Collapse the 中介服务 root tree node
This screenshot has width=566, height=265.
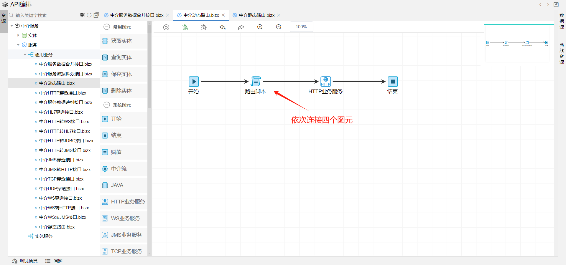tap(12, 26)
